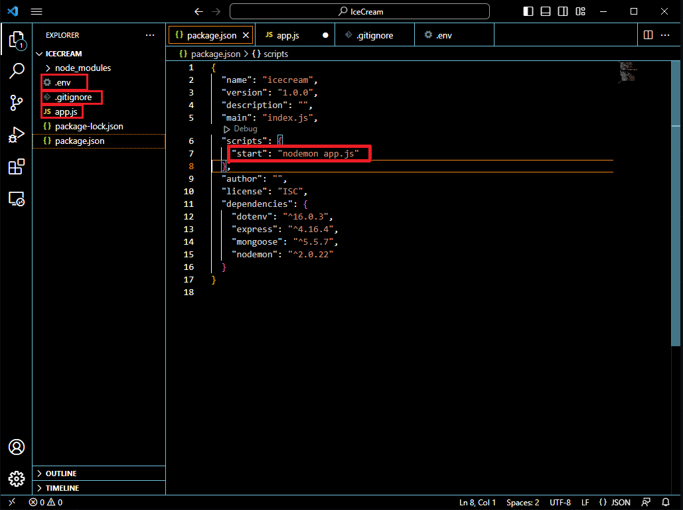Open Source Control view in activity bar
Image resolution: width=683 pixels, height=510 pixels.
point(17,103)
